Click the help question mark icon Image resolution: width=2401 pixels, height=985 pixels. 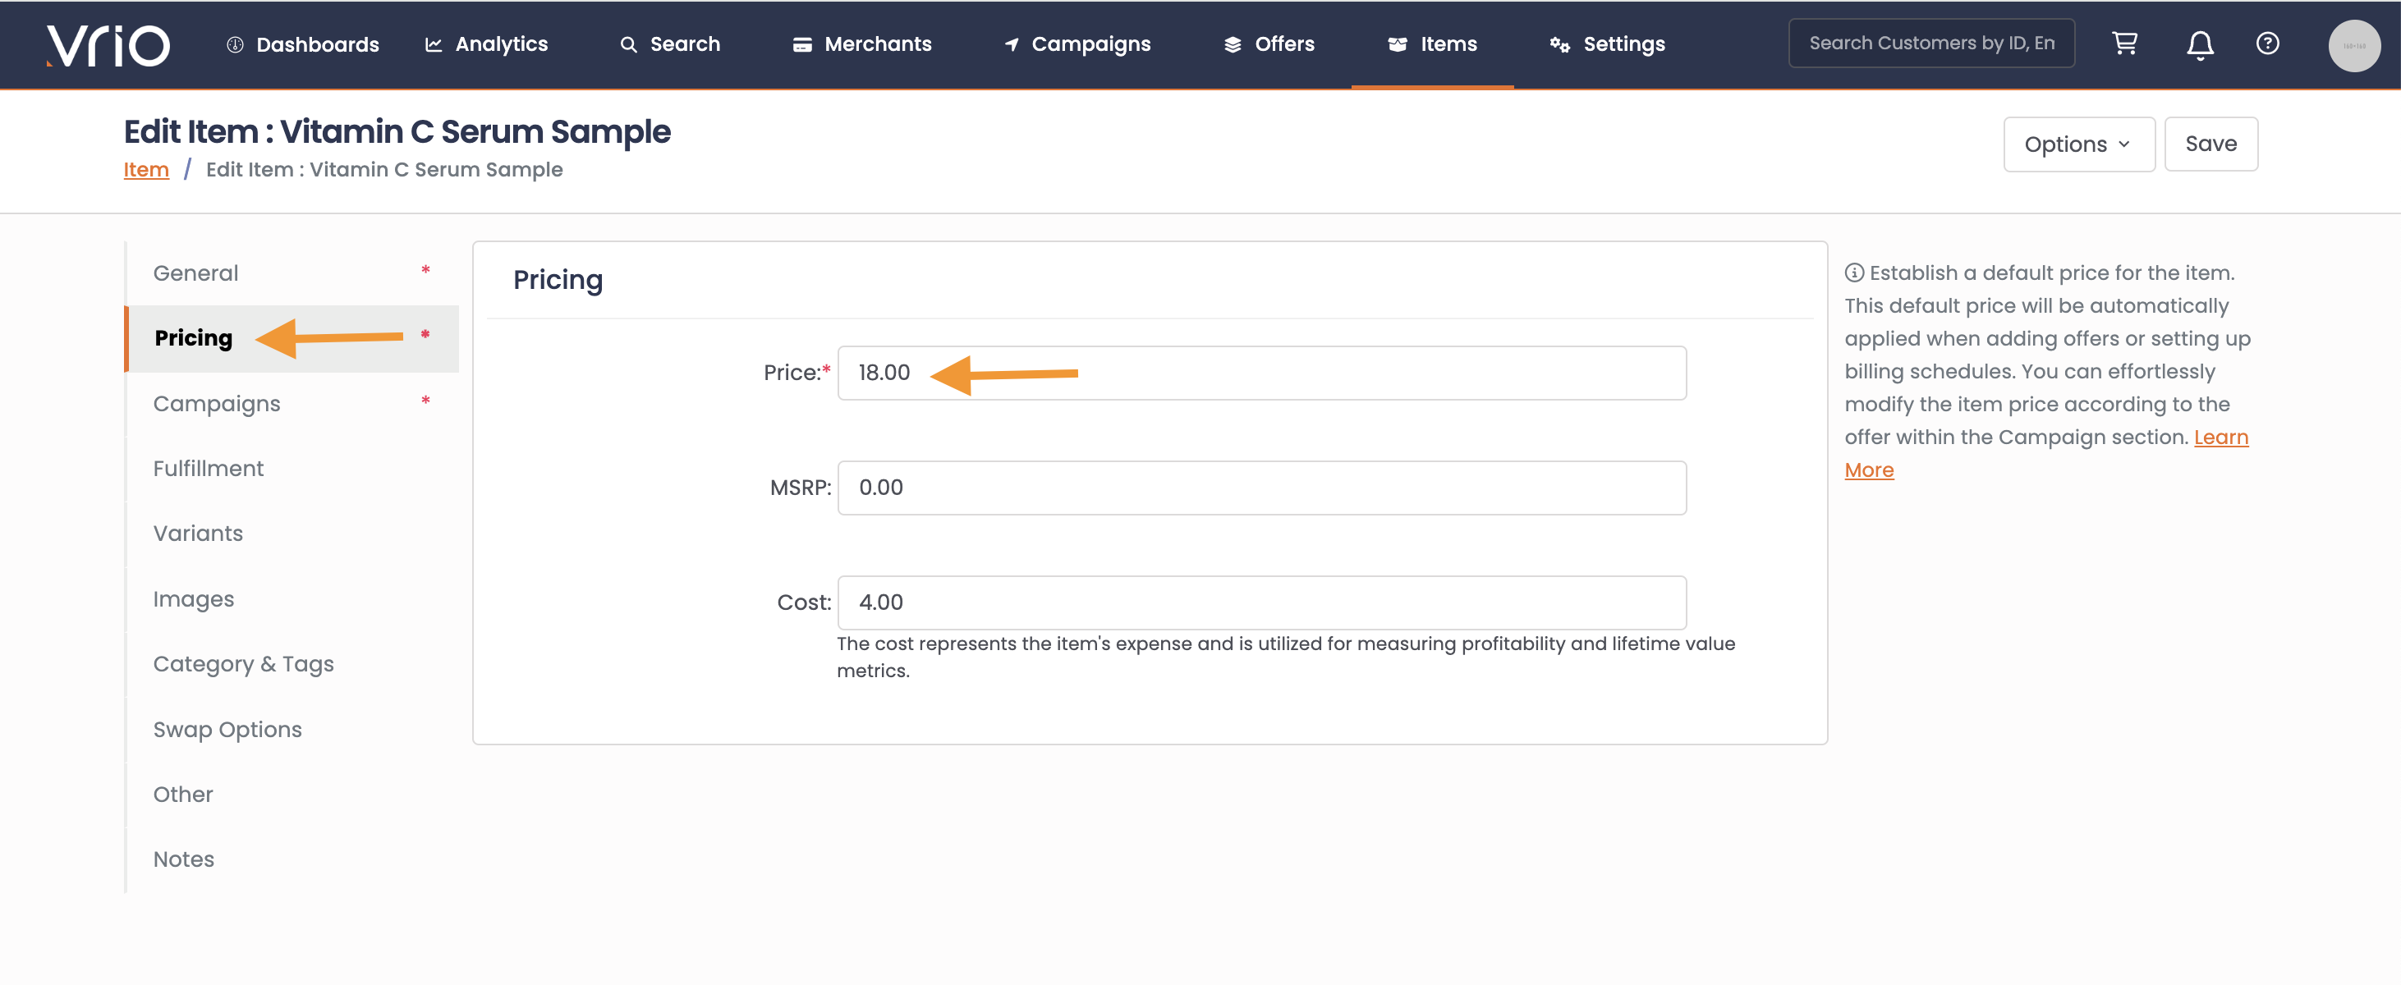tap(2267, 44)
